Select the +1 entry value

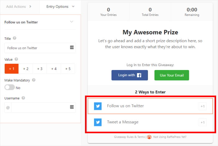click(x=12, y=69)
